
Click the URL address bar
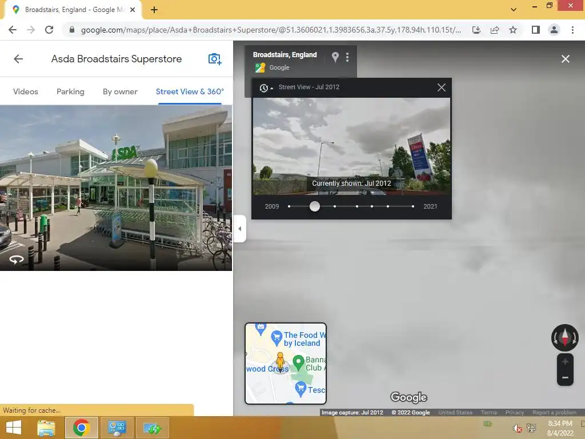pos(270,30)
